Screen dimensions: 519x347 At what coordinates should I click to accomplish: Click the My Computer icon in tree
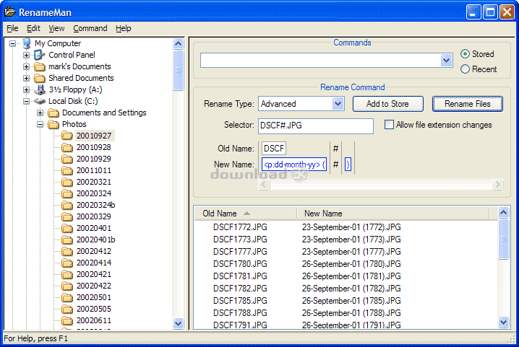(x=27, y=43)
